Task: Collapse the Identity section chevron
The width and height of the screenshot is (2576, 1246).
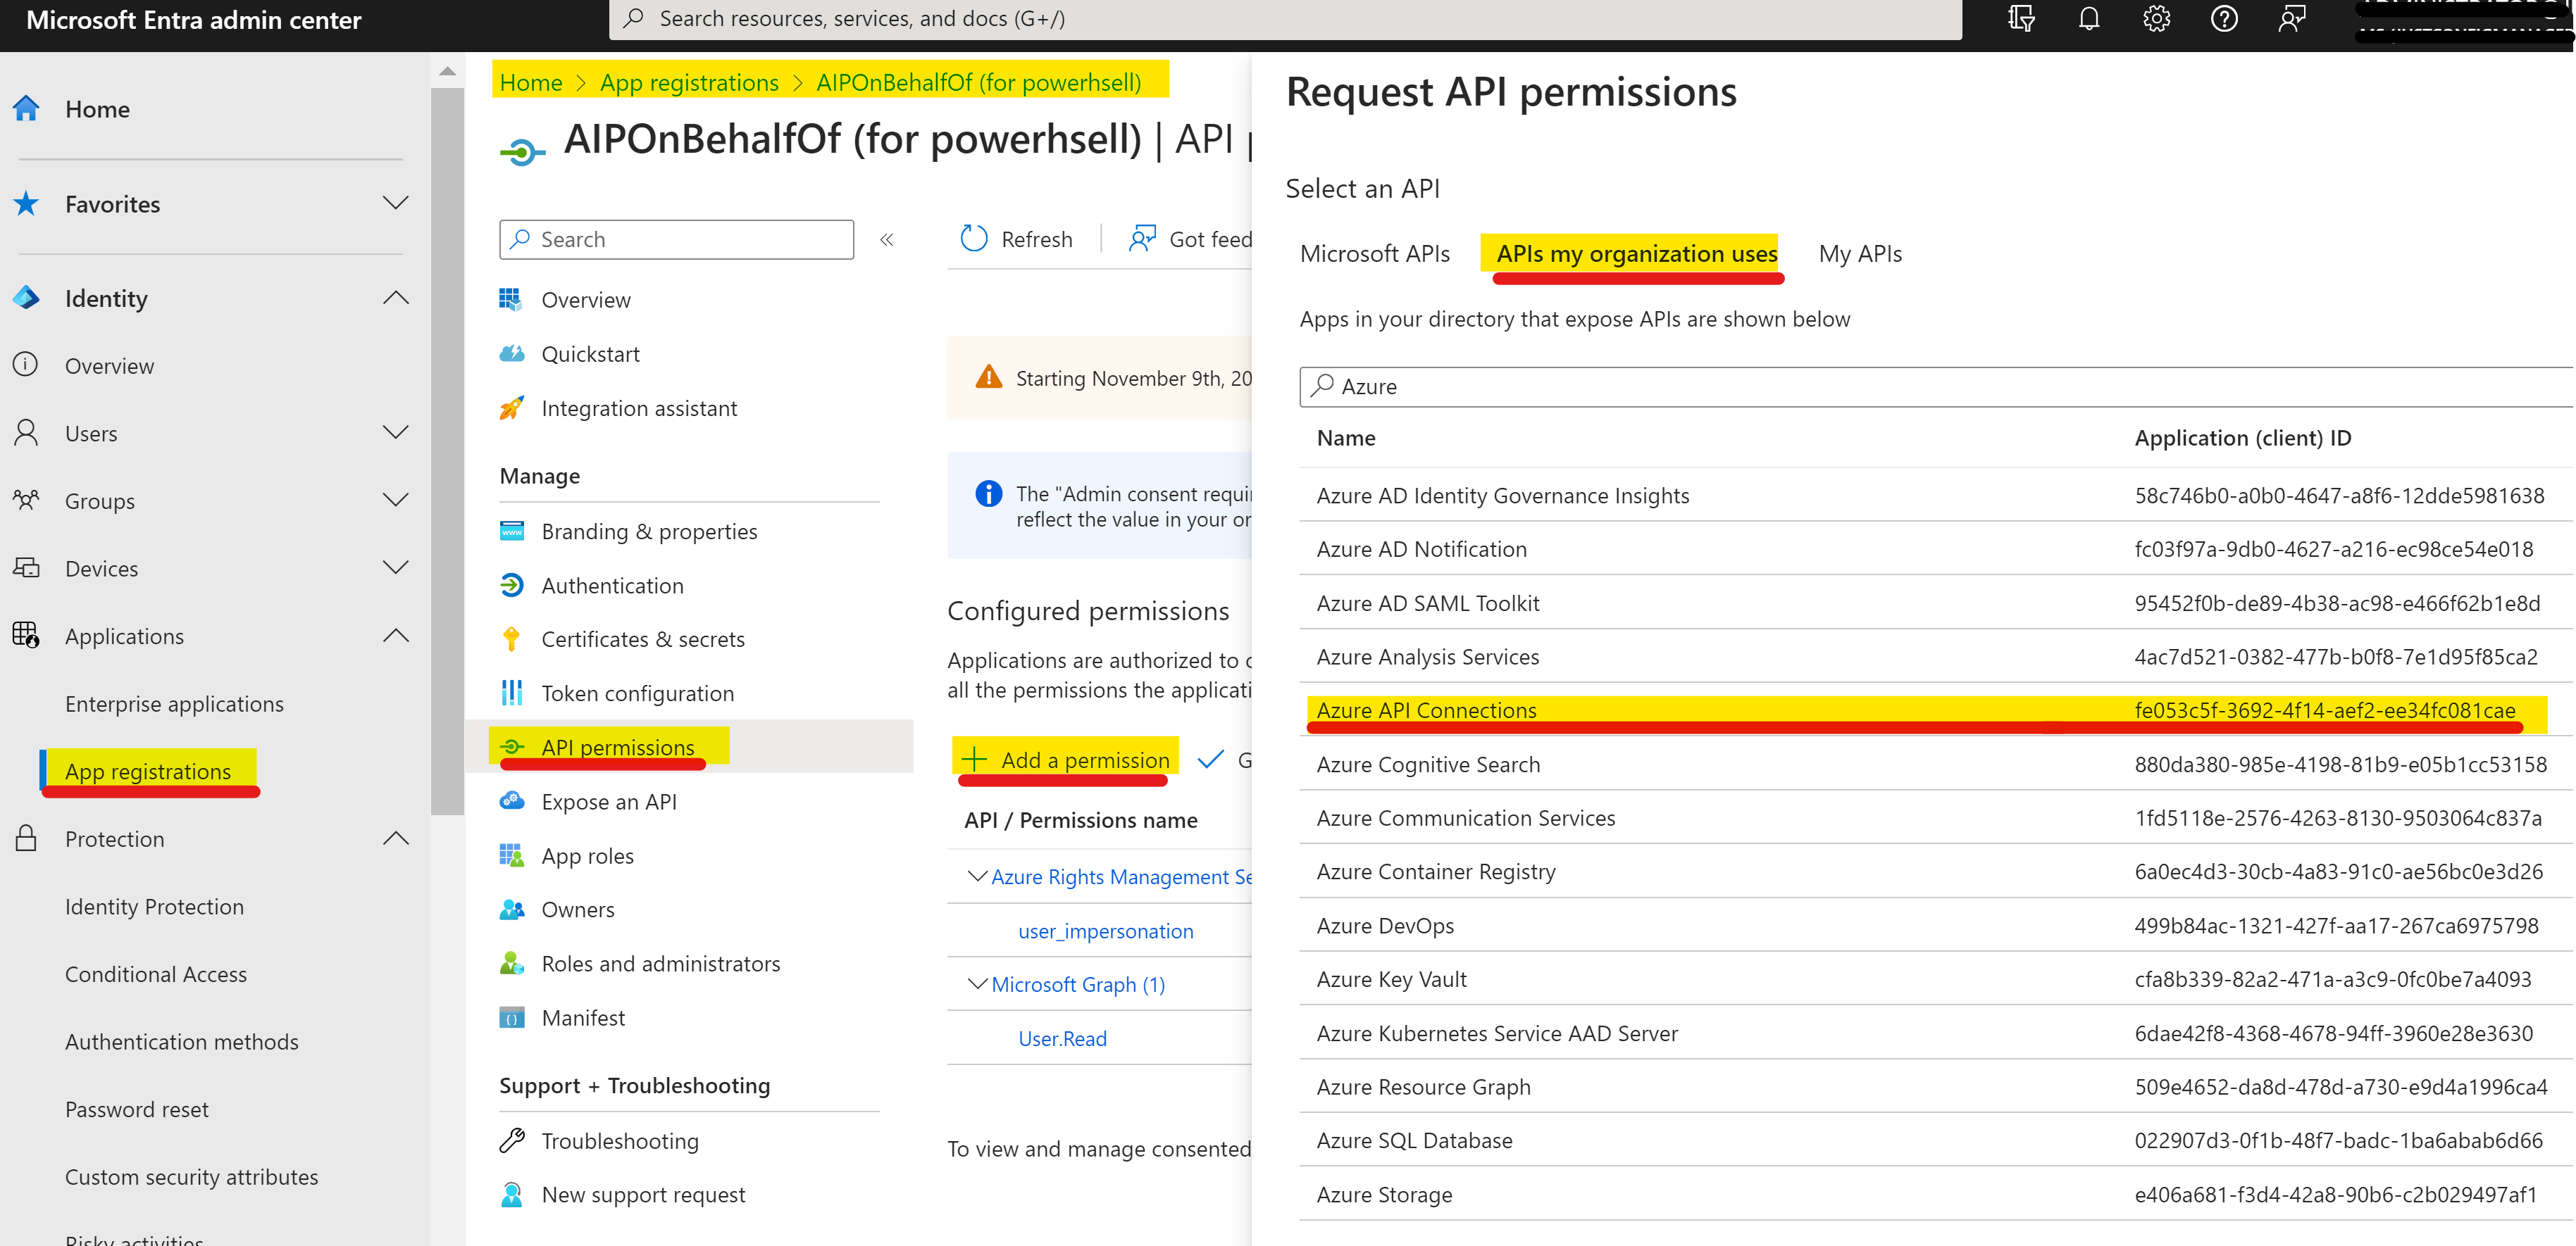Action: coord(396,298)
